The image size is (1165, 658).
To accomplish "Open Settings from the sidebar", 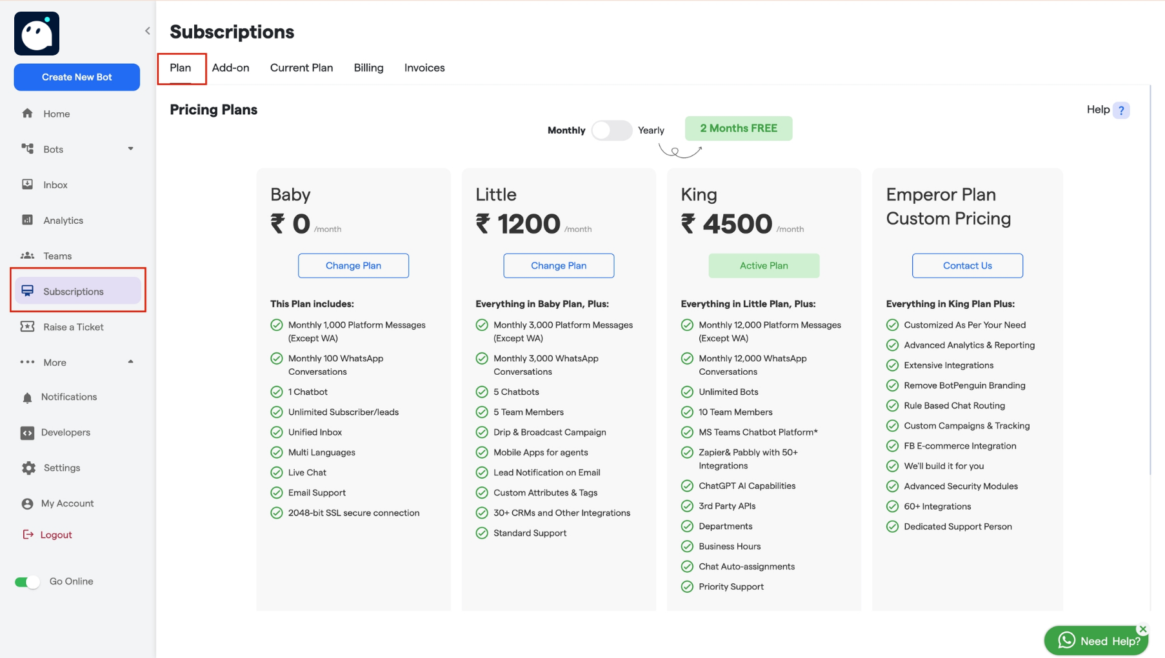I will (x=61, y=467).
